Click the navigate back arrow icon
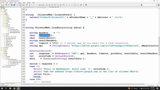 pyautogui.click(x=34, y=5)
